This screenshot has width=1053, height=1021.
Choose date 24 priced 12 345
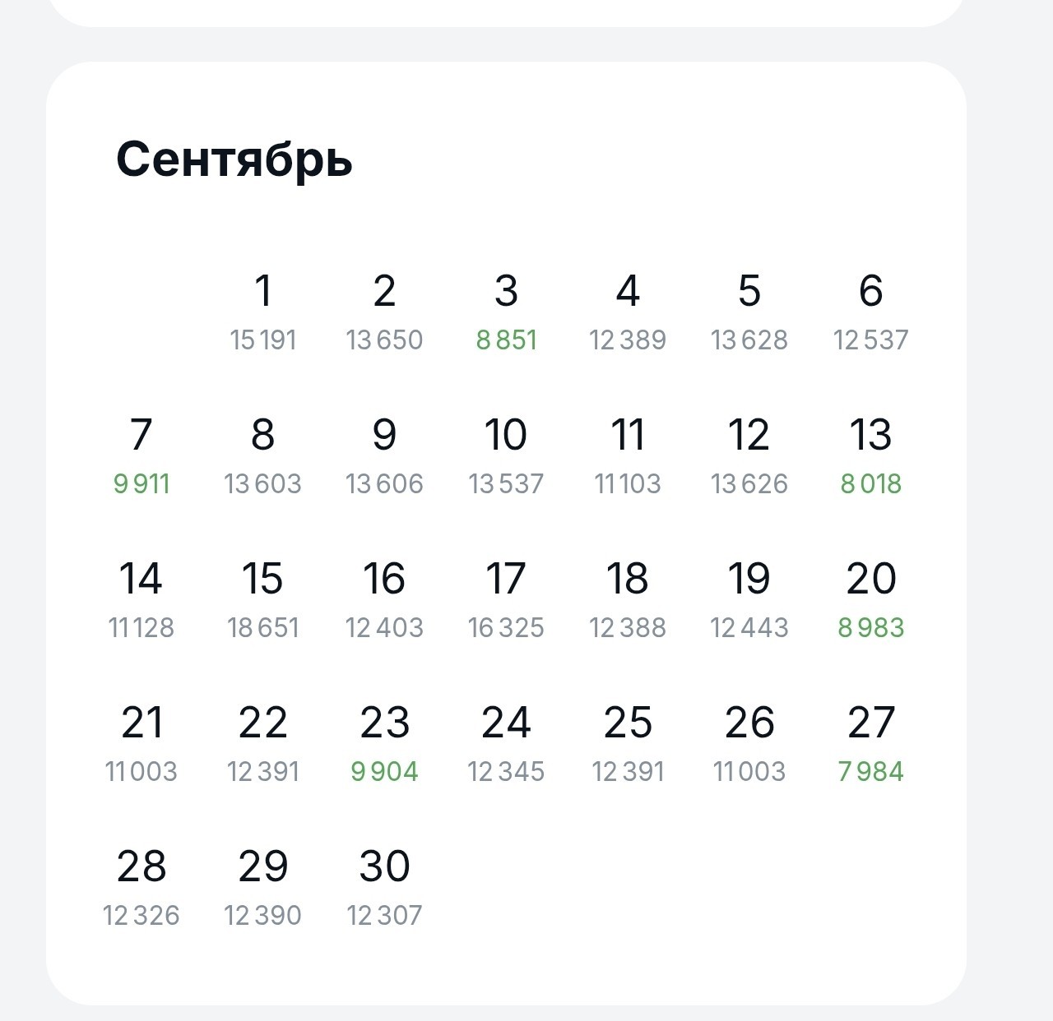coord(506,744)
